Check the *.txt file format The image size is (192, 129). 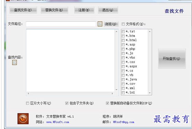click(x=123, y=31)
